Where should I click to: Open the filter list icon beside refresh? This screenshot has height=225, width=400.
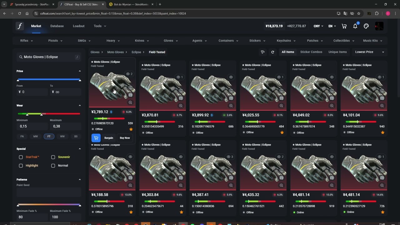pyautogui.click(x=263, y=52)
